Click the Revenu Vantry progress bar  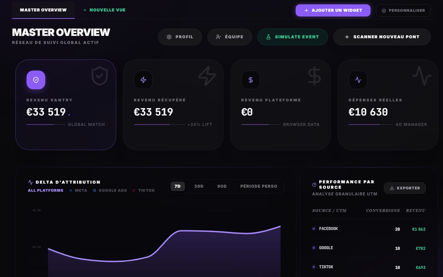(46, 124)
